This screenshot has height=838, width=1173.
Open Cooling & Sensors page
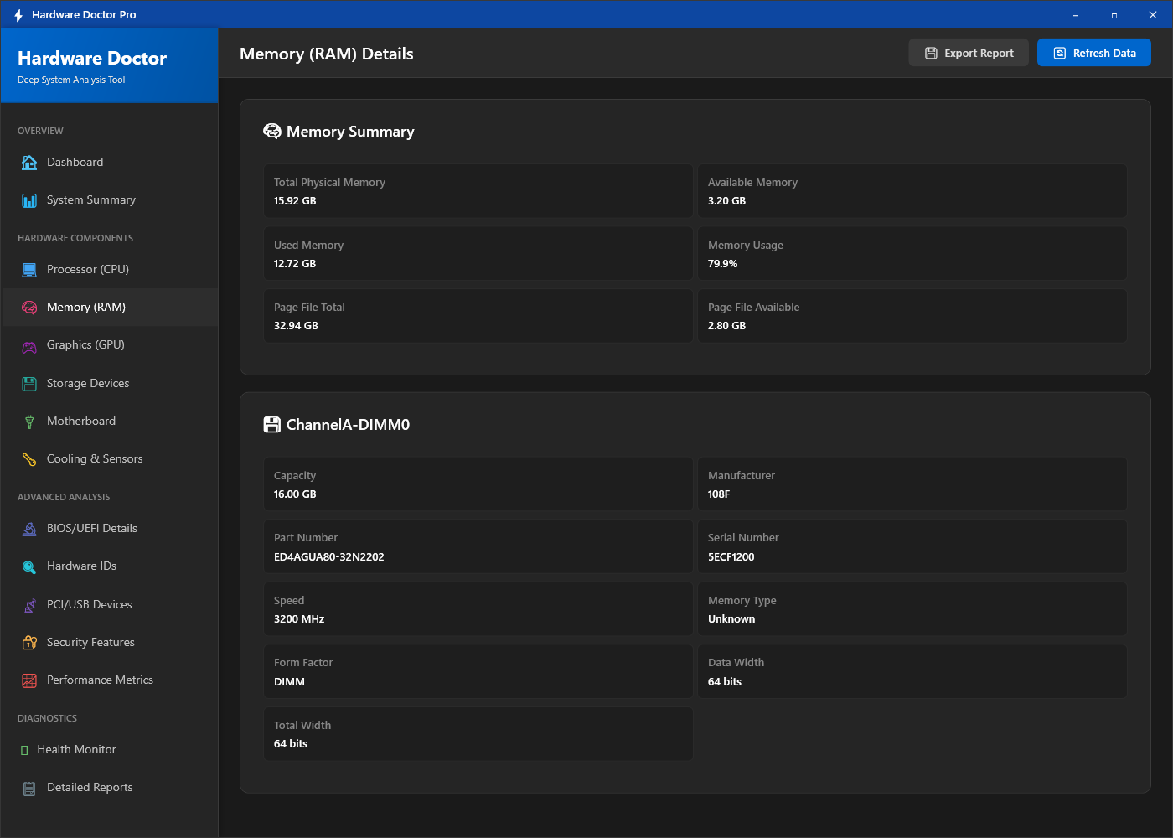click(111, 459)
